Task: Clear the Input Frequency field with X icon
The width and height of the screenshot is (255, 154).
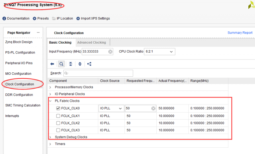Action: click(111, 52)
